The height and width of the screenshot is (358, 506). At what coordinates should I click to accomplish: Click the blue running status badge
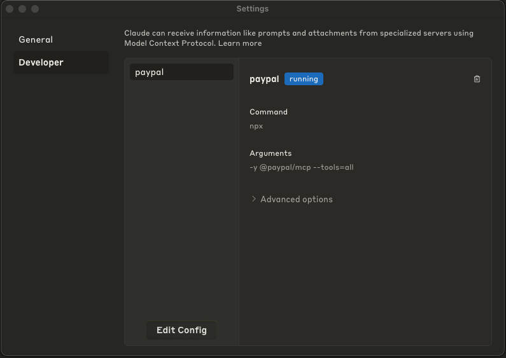[x=304, y=79]
